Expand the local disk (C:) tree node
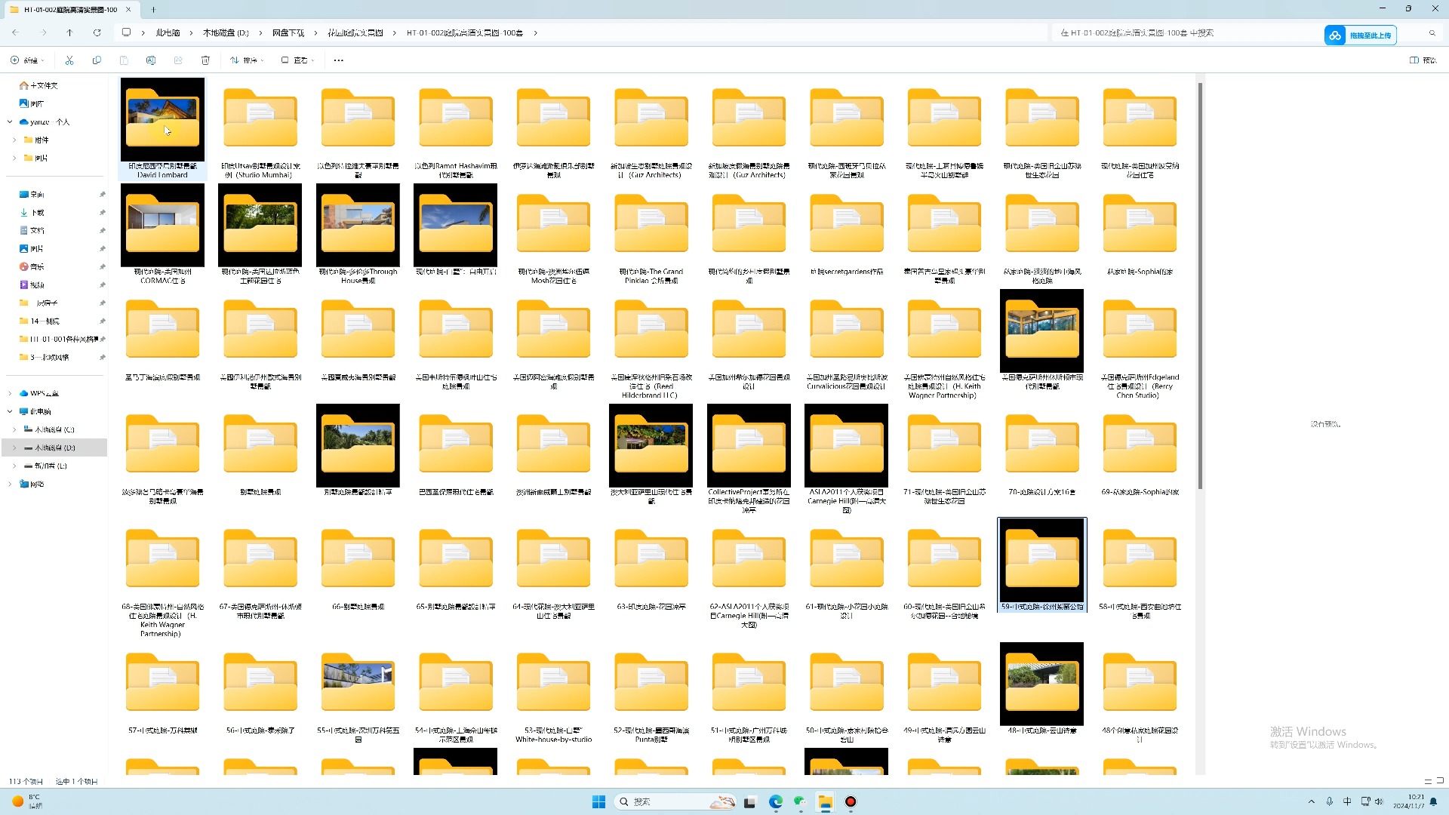This screenshot has width=1449, height=815. pyautogui.click(x=14, y=429)
